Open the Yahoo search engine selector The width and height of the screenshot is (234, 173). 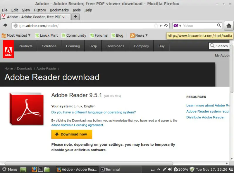[x=177, y=26]
